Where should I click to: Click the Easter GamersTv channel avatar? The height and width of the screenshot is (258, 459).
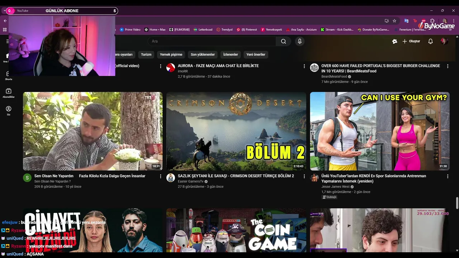coord(171,178)
